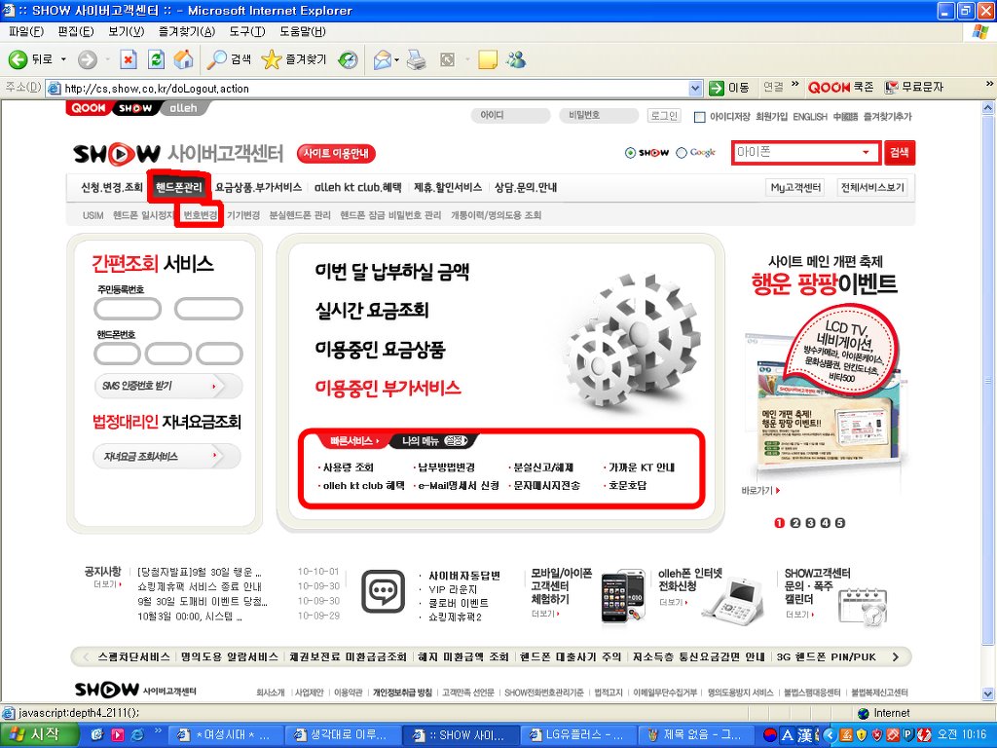Click the My고객센터 button

(x=795, y=188)
